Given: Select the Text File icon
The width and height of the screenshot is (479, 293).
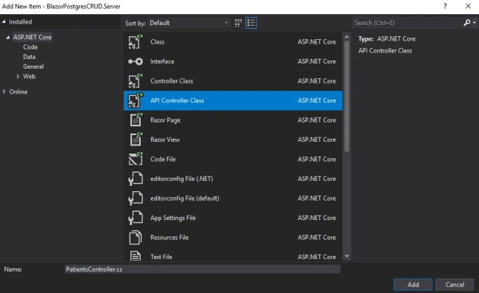Looking at the screenshot, I should click(x=136, y=256).
